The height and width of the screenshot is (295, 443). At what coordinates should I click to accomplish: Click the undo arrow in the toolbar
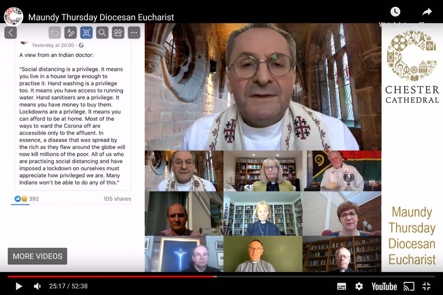pyautogui.click(x=55, y=32)
